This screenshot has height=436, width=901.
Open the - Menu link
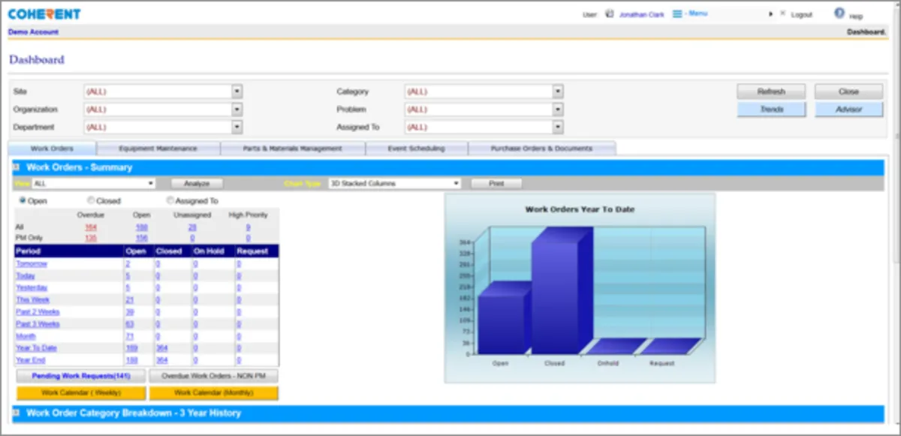point(696,14)
